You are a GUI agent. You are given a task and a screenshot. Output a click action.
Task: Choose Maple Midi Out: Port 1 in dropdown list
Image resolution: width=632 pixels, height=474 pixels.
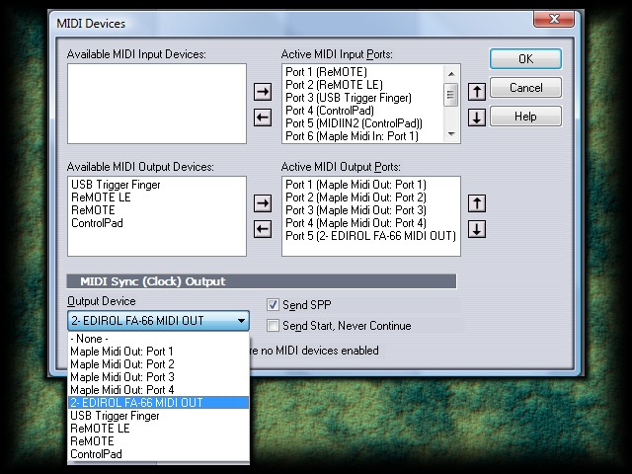[158, 352]
